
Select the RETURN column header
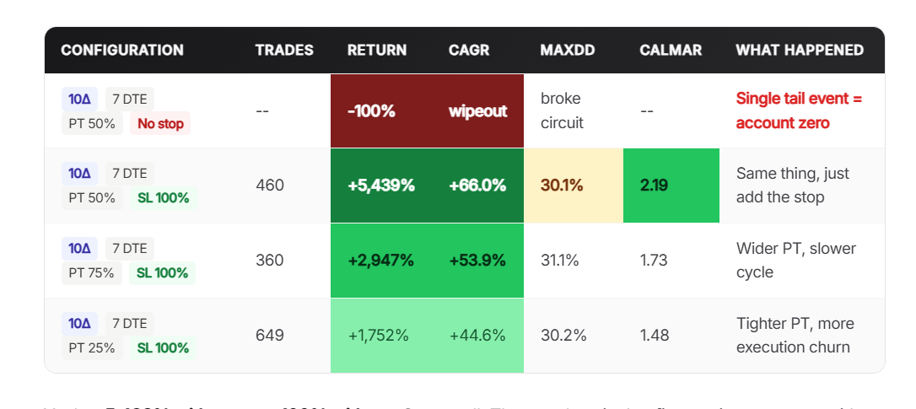click(x=376, y=50)
